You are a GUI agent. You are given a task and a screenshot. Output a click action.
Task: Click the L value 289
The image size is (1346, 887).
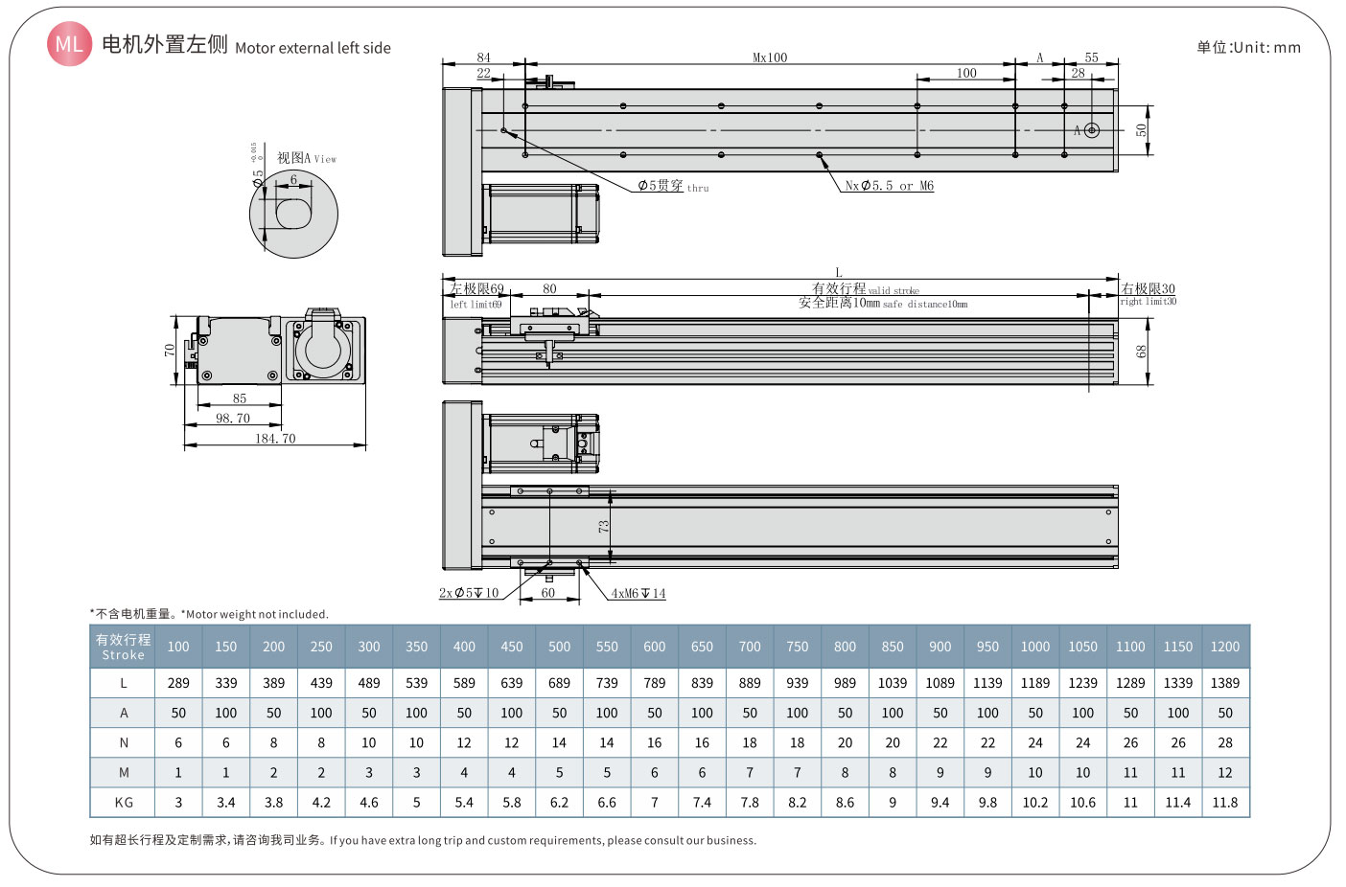click(x=178, y=683)
